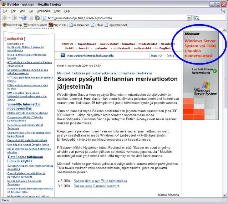Open the Tools menu

(57, 11)
